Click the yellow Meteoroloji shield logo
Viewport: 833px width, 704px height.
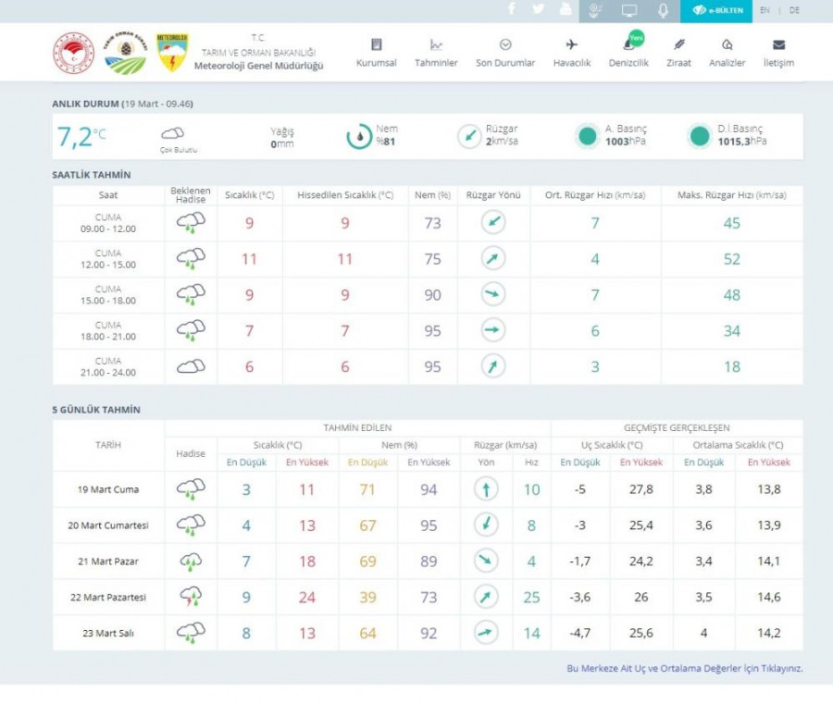(172, 53)
